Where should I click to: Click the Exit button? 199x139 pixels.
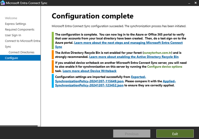pyautogui.click(x=175, y=134)
